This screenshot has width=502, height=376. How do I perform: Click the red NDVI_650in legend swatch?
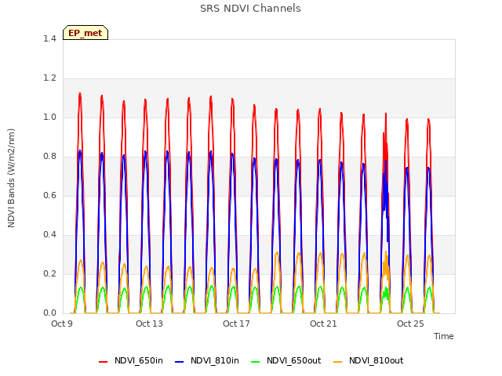pos(103,362)
